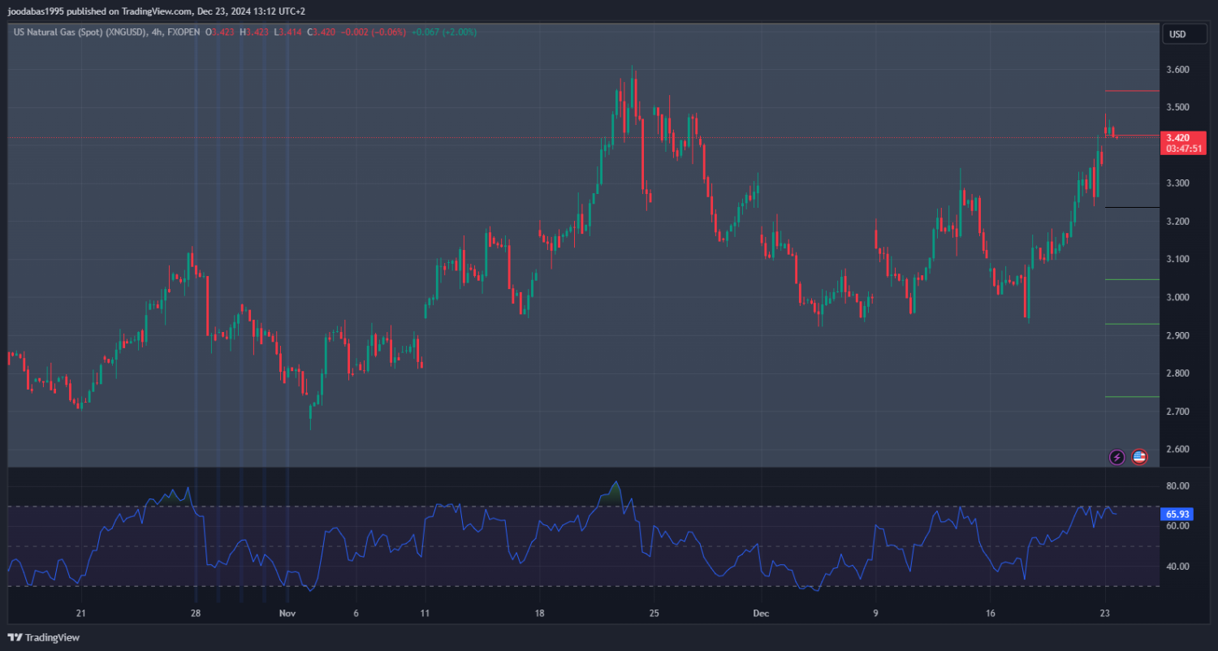
Task: Click the 3.600 price axis label
Action: coord(1177,70)
